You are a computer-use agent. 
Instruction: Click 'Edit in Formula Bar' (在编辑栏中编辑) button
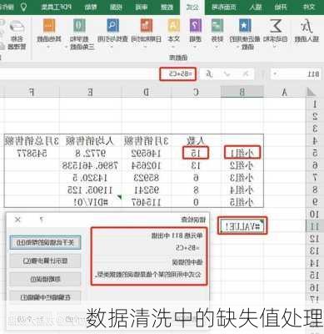45,296
